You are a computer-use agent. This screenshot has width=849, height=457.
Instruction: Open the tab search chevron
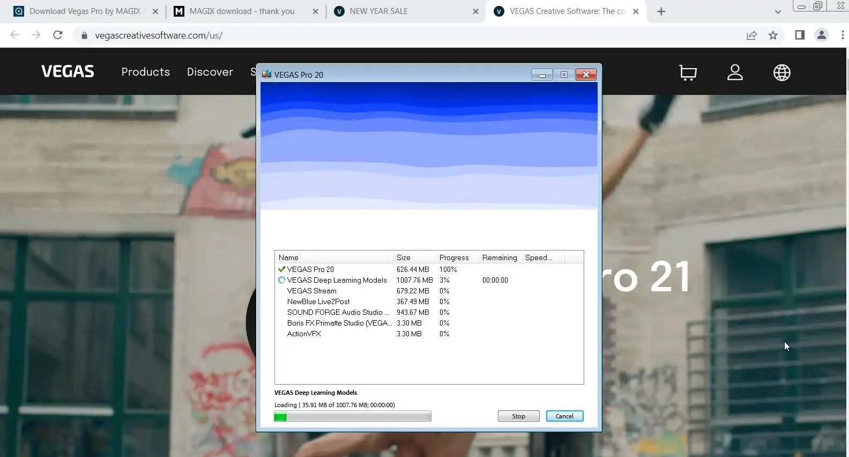[x=778, y=11]
